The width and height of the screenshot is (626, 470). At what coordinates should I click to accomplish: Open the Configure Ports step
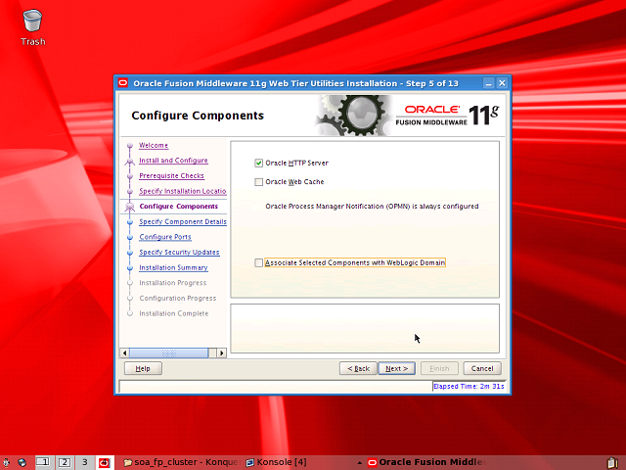click(x=165, y=237)
